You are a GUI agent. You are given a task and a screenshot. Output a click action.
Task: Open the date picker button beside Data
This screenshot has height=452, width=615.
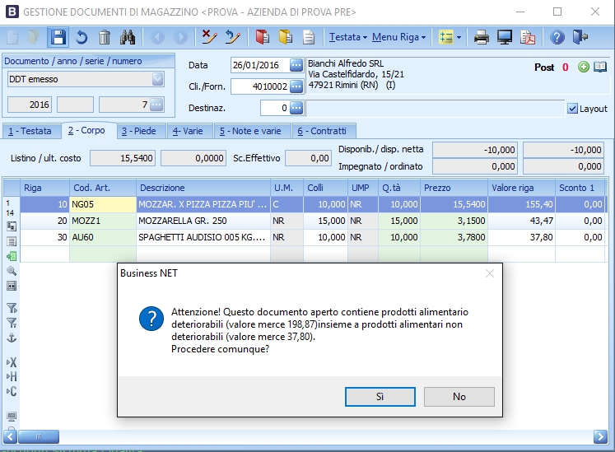296,65
